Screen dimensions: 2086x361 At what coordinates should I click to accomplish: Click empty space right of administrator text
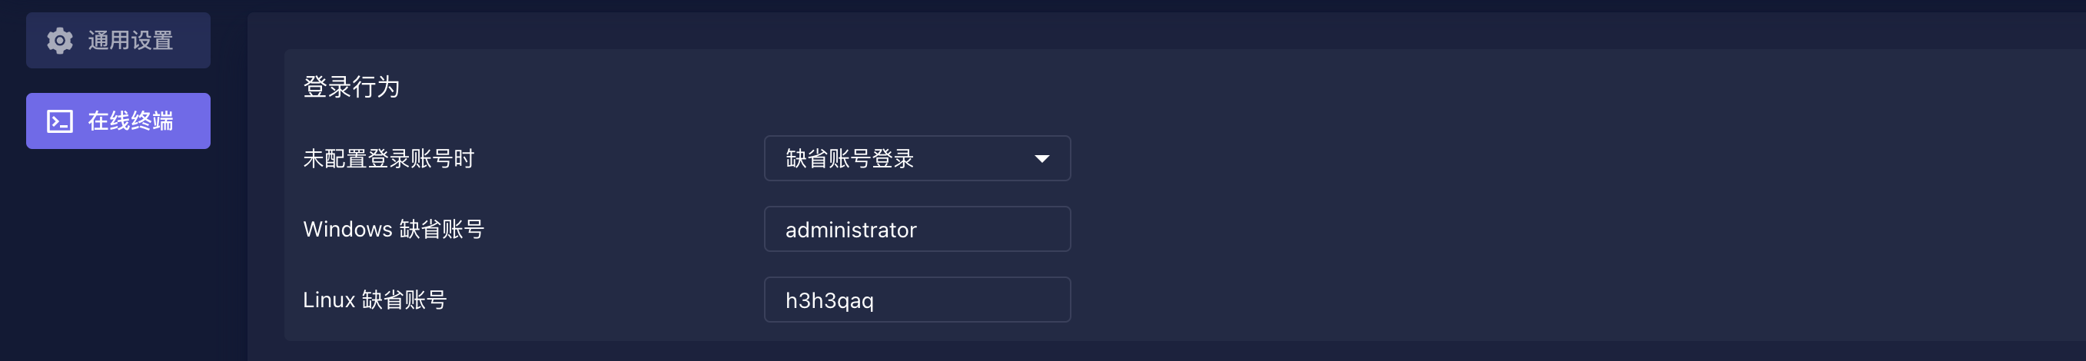tap(996, 230)
